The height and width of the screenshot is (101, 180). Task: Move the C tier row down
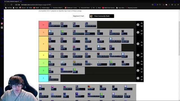[x=142, y=64]
